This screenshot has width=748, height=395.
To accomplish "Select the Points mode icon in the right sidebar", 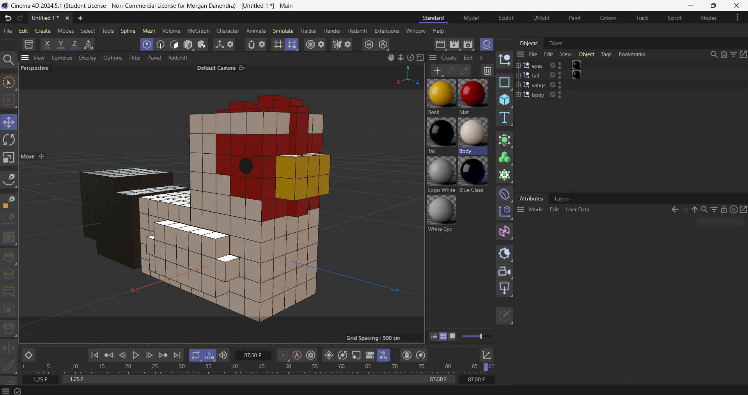I will click(505, 140).
